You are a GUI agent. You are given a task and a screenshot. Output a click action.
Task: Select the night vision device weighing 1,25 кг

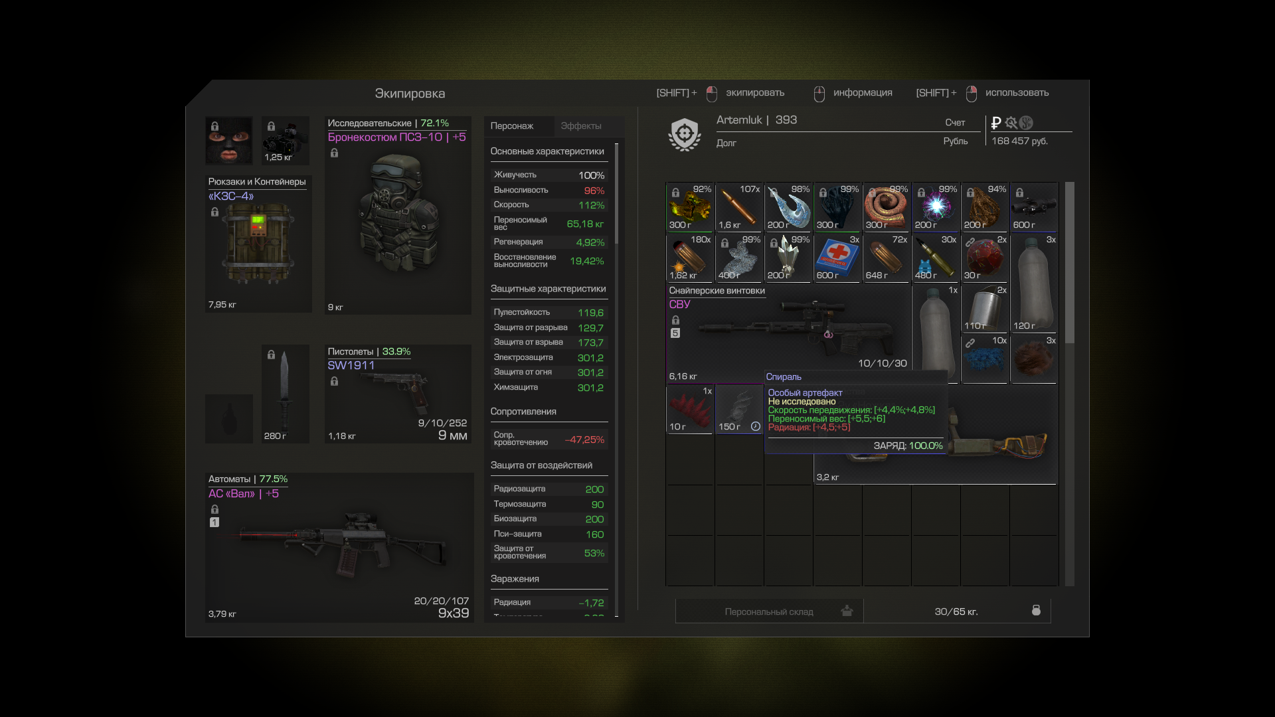pyautogui.click(x=286, y=141)
